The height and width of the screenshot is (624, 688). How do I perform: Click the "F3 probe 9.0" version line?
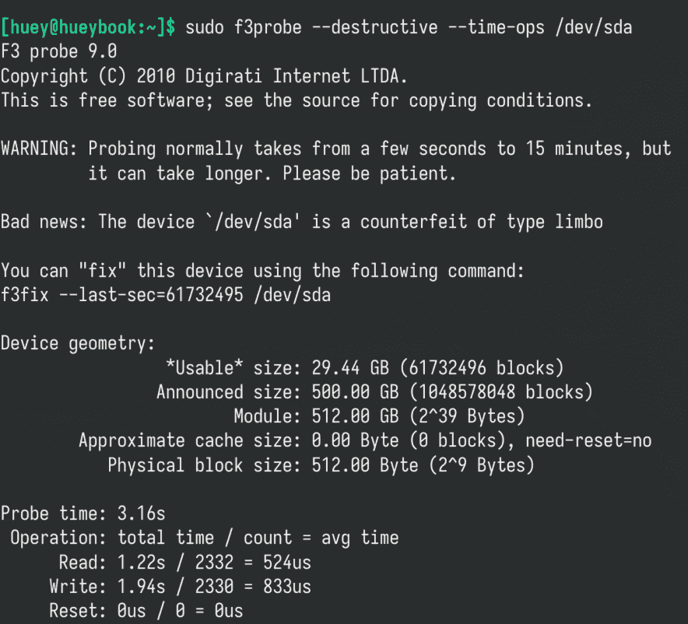tap(59, 52)
